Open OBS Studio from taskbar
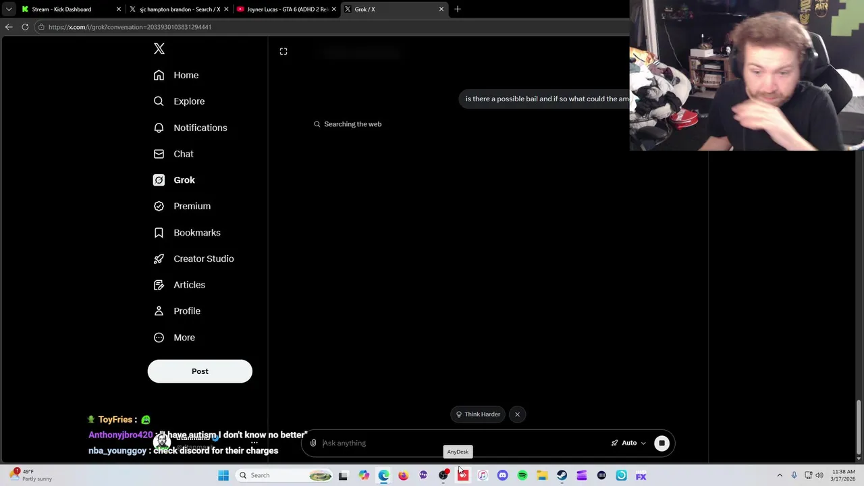The height and width of the screenshot is (486, 864). point(443,475)
